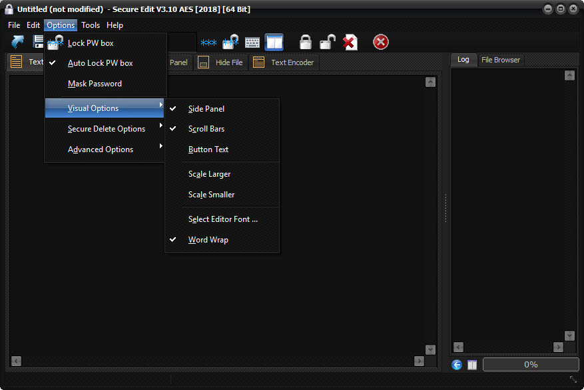
Task: Click the Text tab document icon
Action: pos(16,62)
